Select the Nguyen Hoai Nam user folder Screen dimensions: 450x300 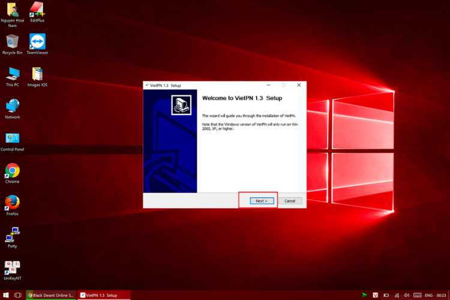tap(13, 14)
